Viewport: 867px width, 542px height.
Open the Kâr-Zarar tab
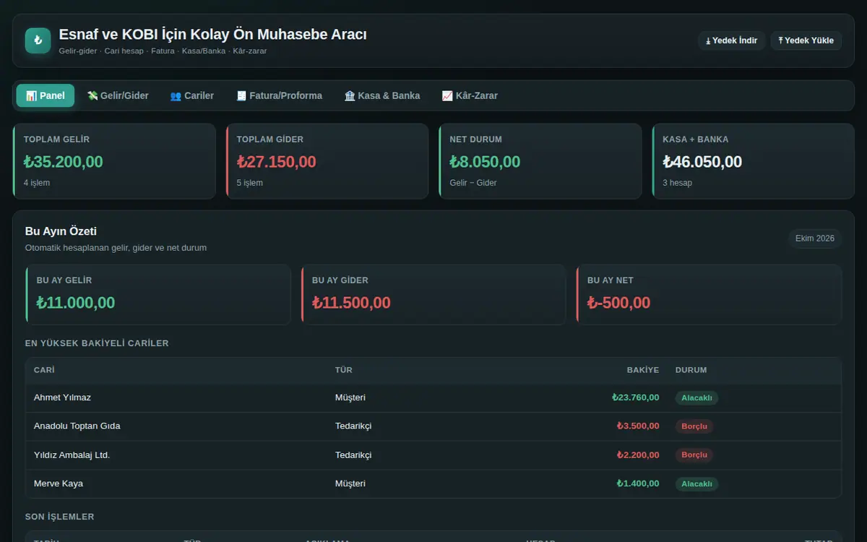(x=470, y=95)
